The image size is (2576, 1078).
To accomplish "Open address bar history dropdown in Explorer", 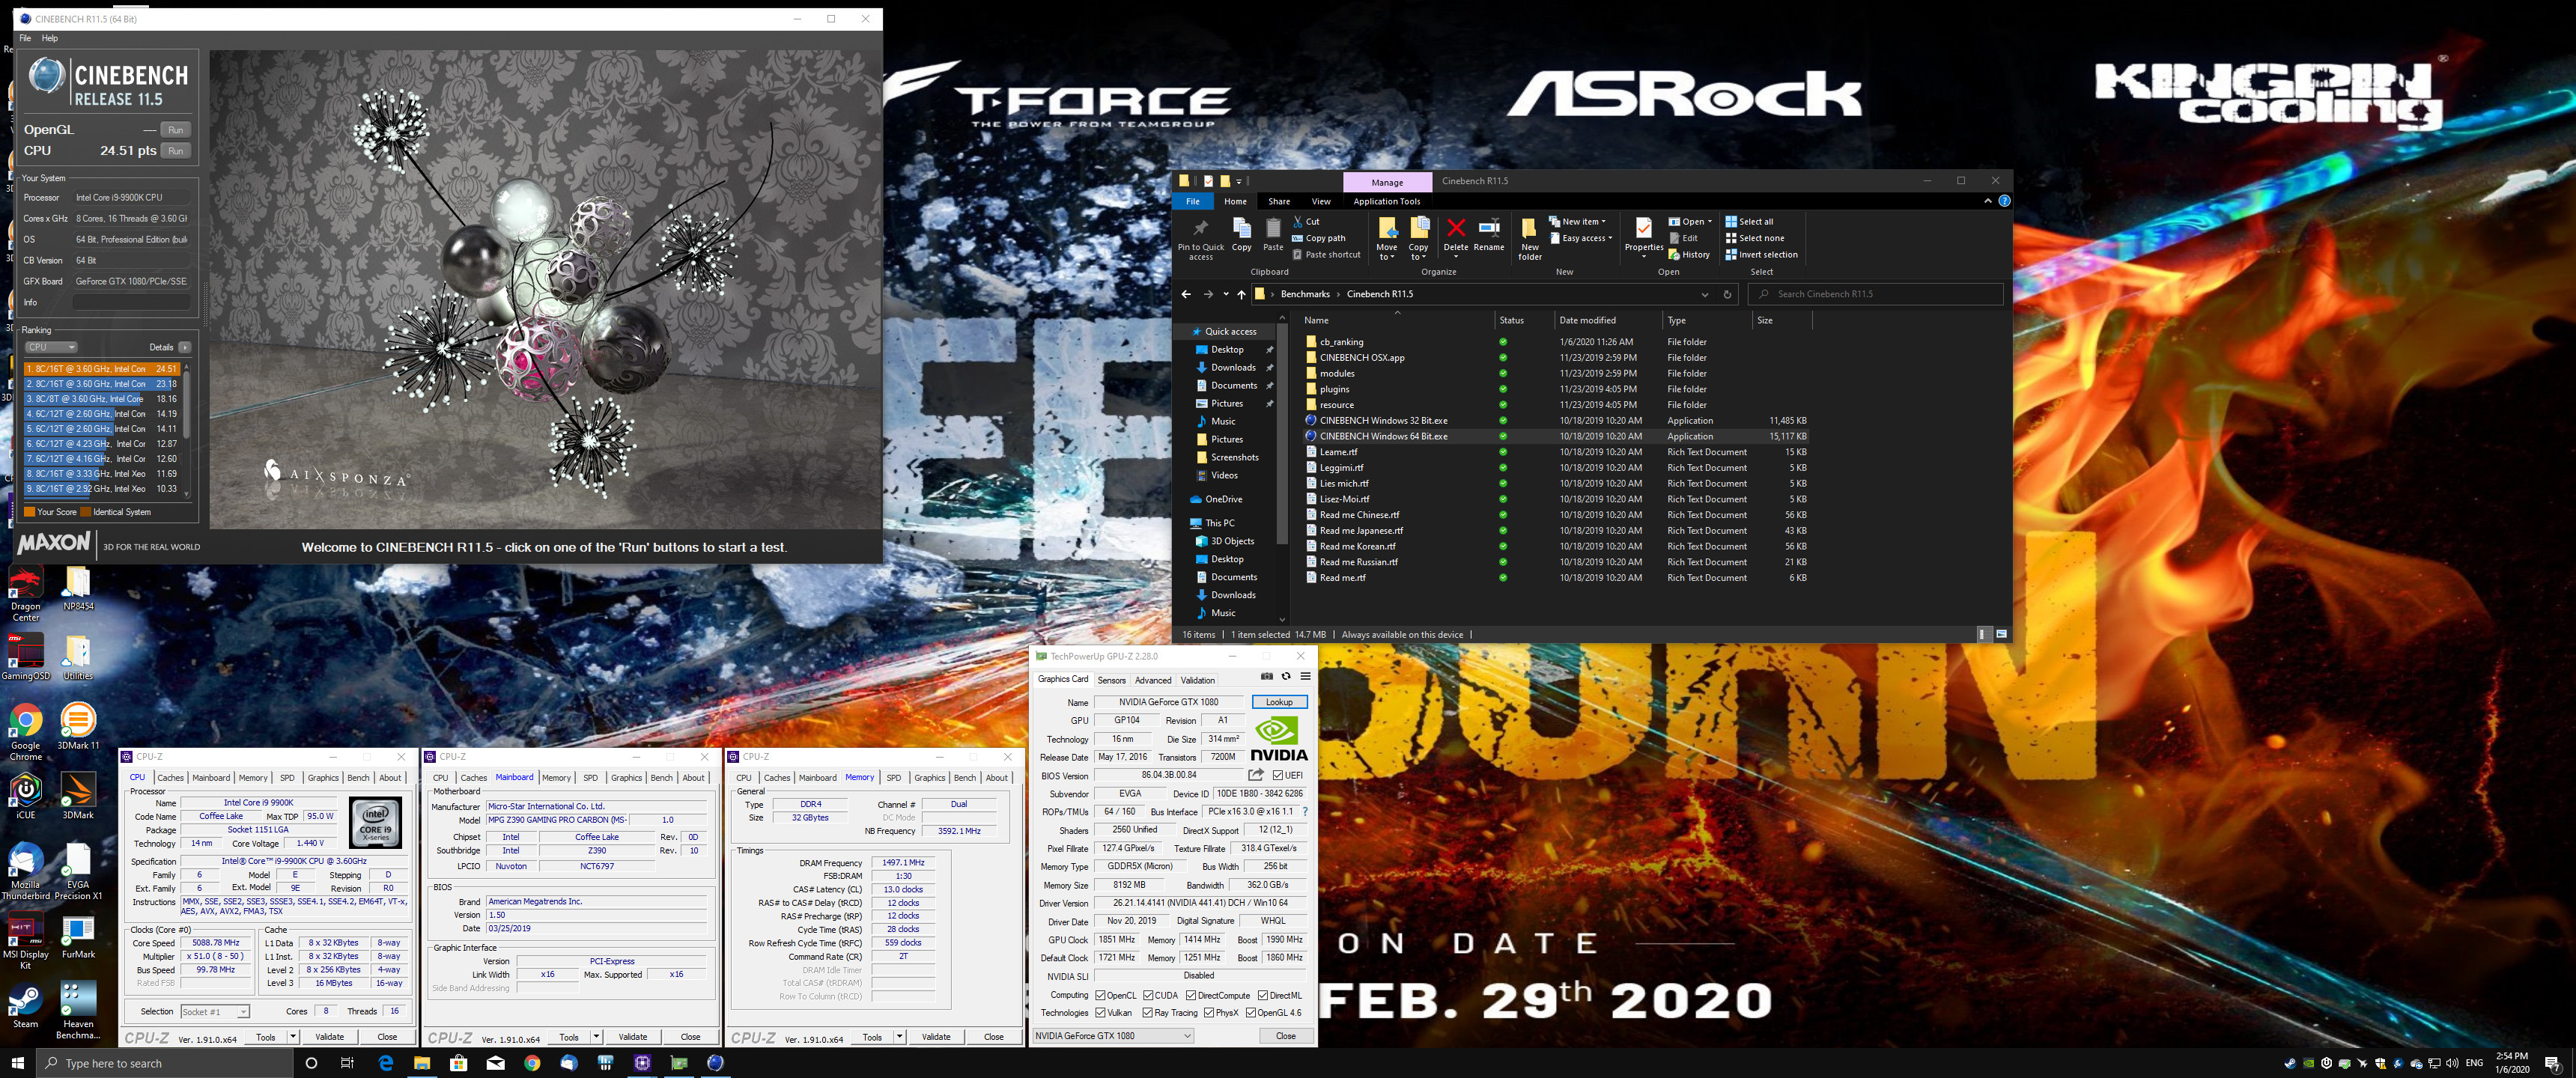I will pyautogui.click(x=1704, y=294).
